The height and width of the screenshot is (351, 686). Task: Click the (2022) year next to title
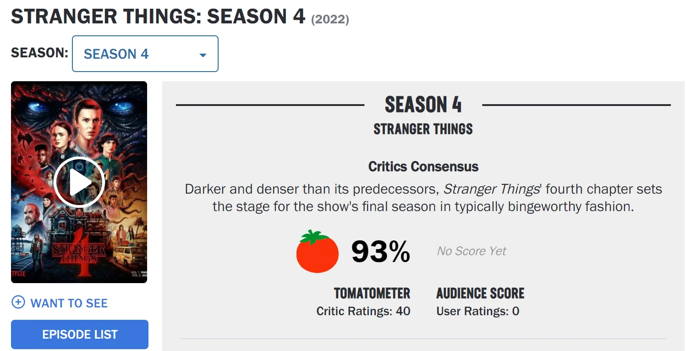tap(330, 20)
